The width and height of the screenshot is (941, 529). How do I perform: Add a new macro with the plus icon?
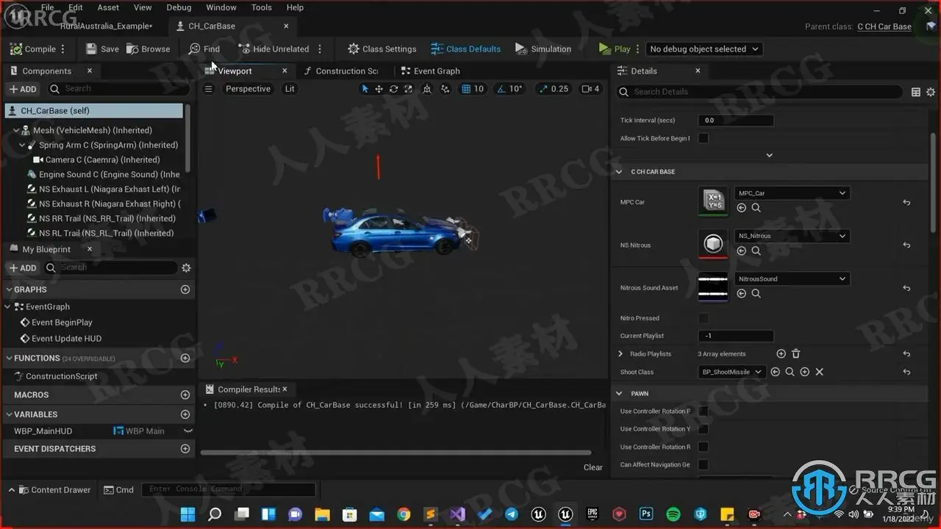[x=185, y=395]
